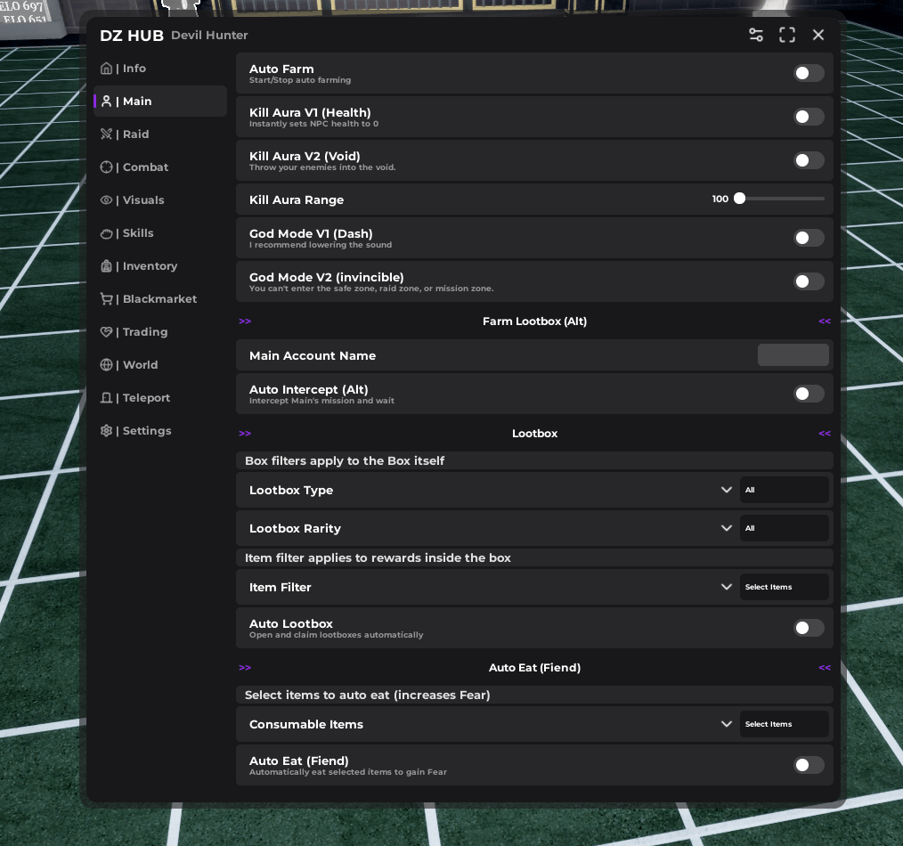This screenshot has width=903, height=846.
Task: Open the Lootbox Type 'All' selection box
Action: [x=785, y=490]
